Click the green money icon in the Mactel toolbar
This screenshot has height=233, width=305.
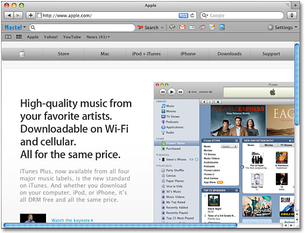(x=172, y=27)
